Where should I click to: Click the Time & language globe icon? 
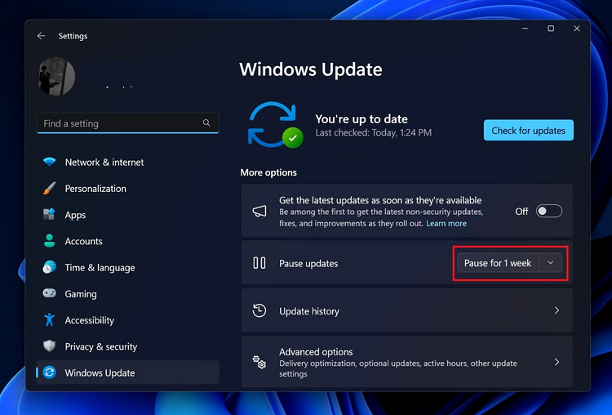[x=49, y=267]
